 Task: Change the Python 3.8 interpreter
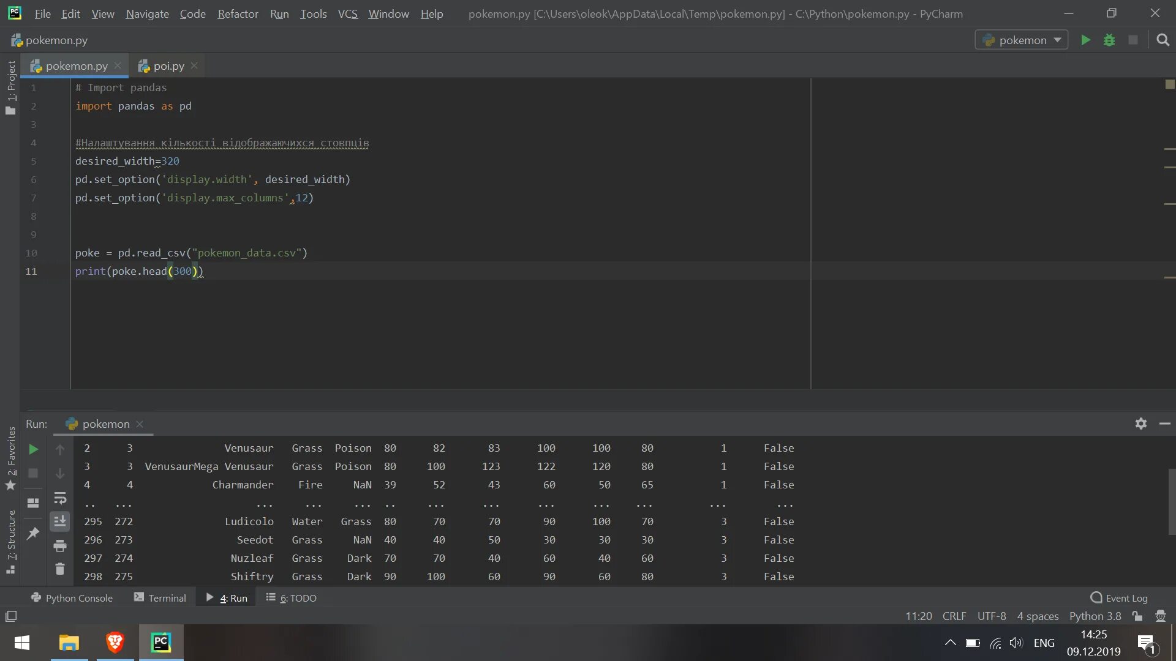click(x=1095, y=616)
